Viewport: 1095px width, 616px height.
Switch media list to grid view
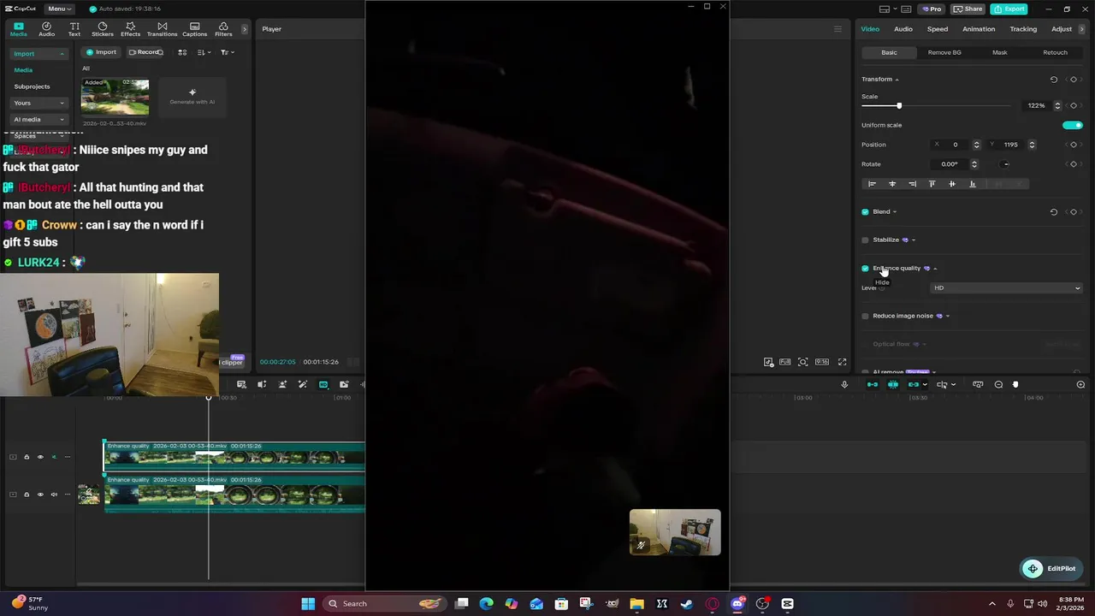(x=182, y=52)
